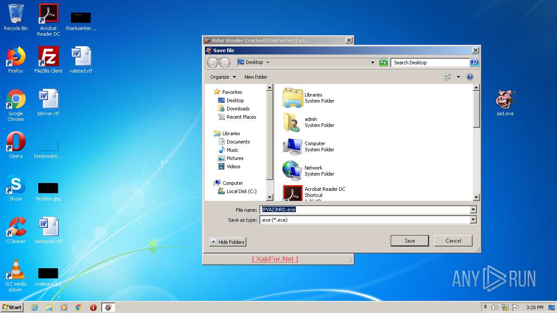The image size is (557, 313).
Task: Open valisted.rtf desktop file
Action: point(81,60)
